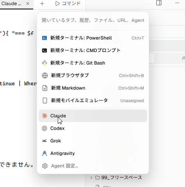The height and width of the screenshot is (187, 185).
Task: Choose 新規モバイルエミュレータ from the menu
Action: 93,101
